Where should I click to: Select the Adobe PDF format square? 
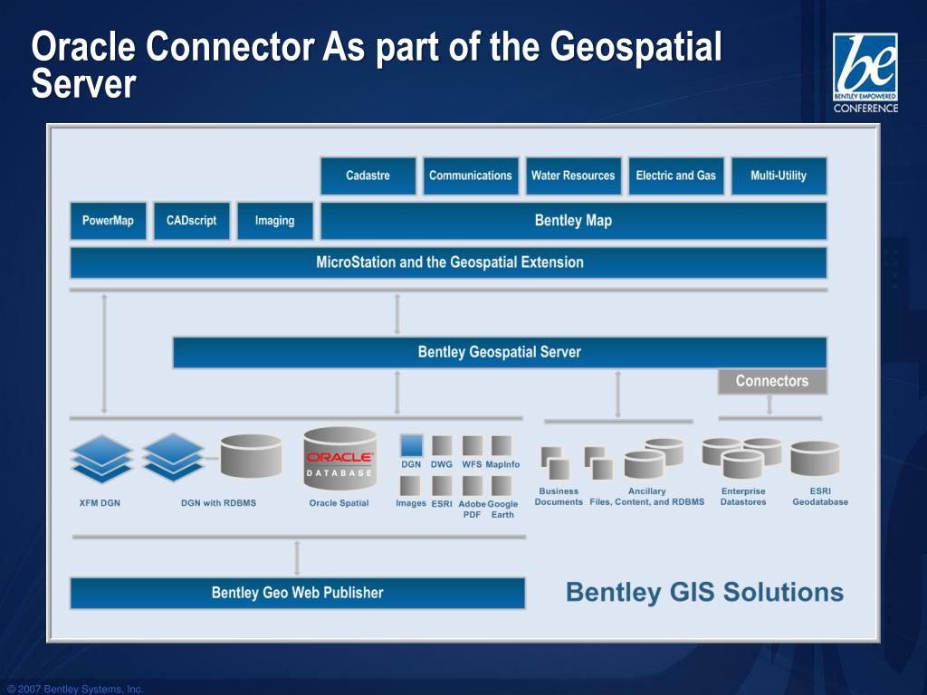click(472, 485)
